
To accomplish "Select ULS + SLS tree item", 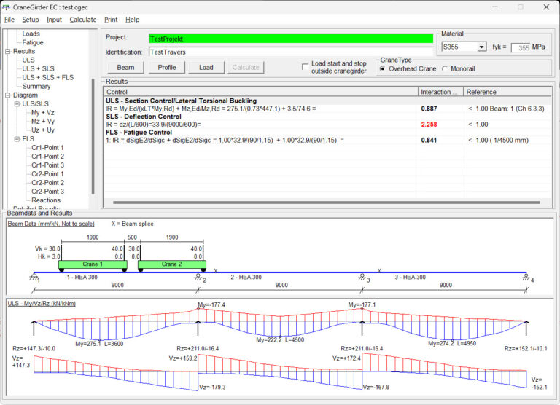I will (38, 68).
